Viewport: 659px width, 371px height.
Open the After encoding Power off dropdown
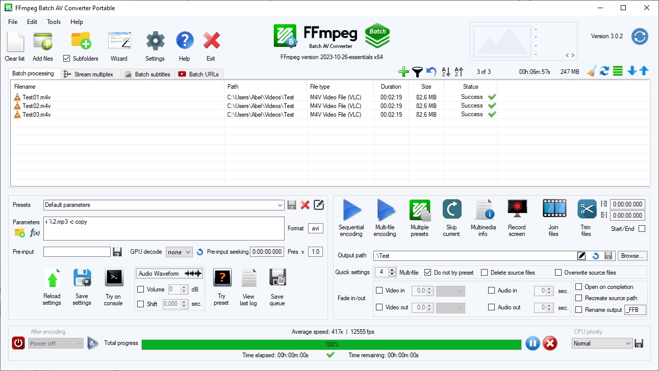click(56, 343)
